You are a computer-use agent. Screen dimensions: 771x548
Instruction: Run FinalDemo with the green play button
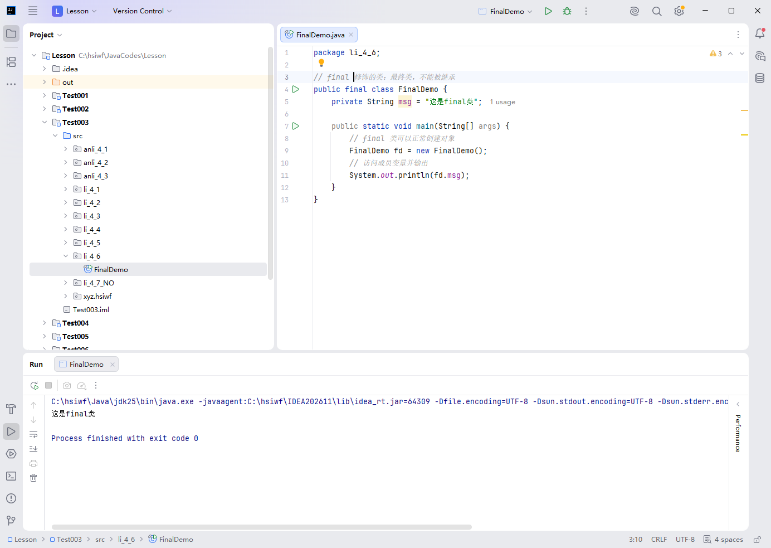coord(548,11)
